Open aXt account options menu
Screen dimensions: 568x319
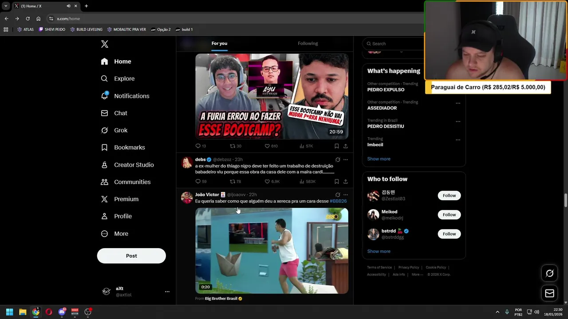167,292
